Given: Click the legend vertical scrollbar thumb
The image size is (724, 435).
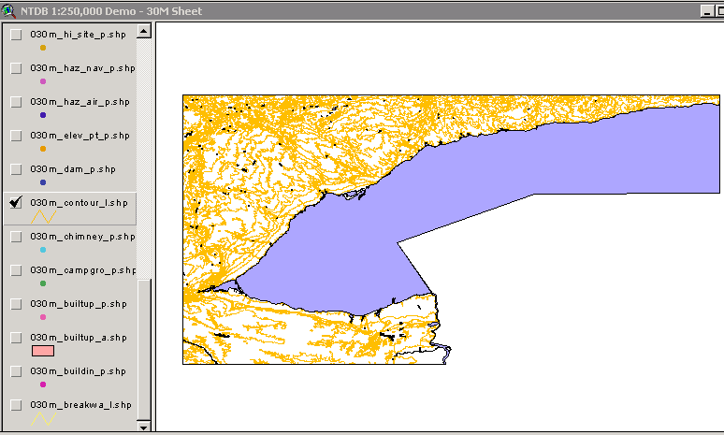Looking at the screenshot, I should point(144,349).
